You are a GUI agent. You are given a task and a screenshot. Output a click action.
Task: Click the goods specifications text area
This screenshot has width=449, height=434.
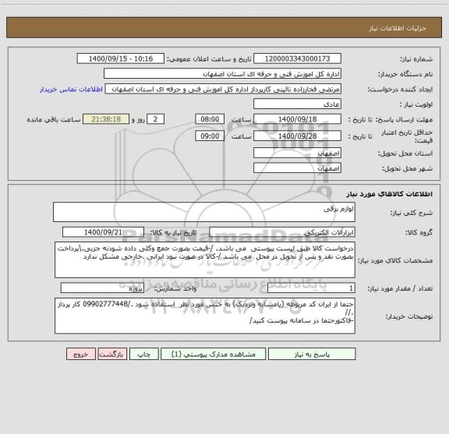pyautogui.click(x=205, y=260)
